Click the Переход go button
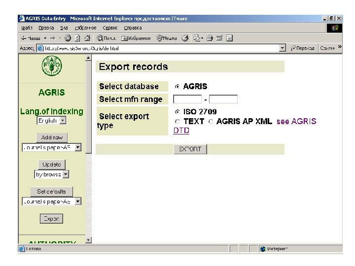Screen dimensions: 355x266 [x=302, y=48]
